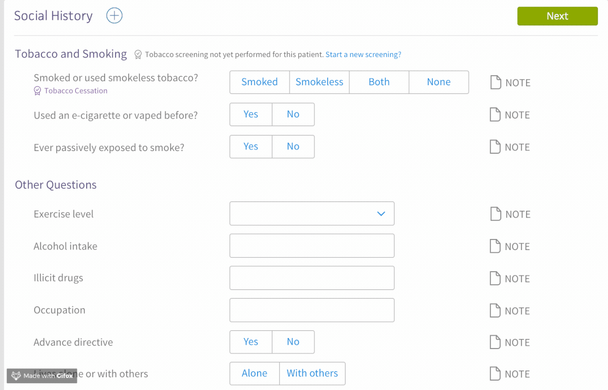
Task: Open the Tobacco Cessation link
Action: click(76, 91)
